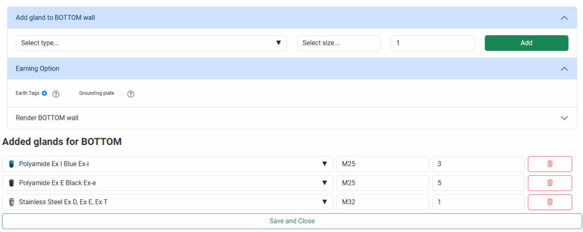Open the Polyamide Ex I Blue type dropdown
Screen dimensions: 583x232
[167, 164]
